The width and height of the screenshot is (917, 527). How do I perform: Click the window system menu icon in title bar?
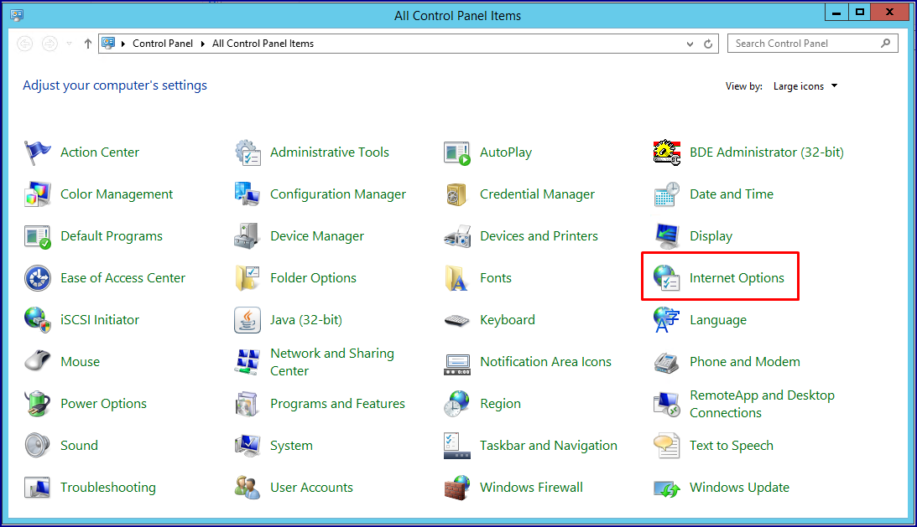(x=17, y=16)
